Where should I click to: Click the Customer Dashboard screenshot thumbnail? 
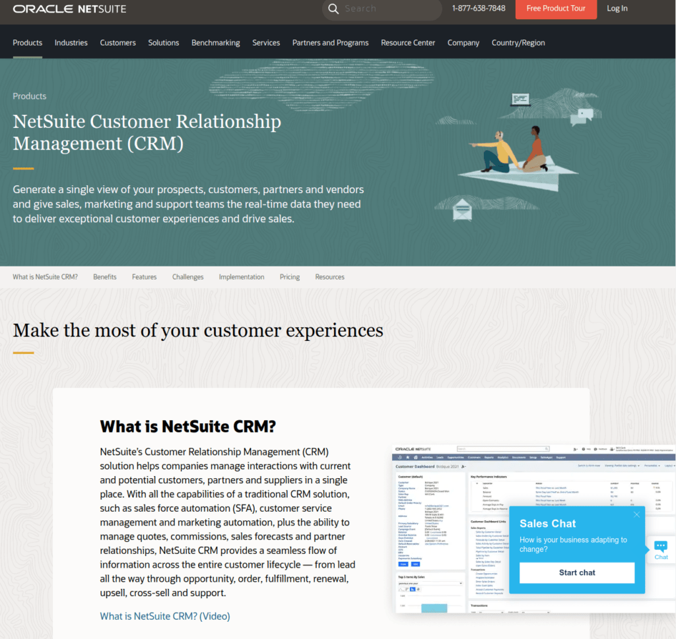533,529
